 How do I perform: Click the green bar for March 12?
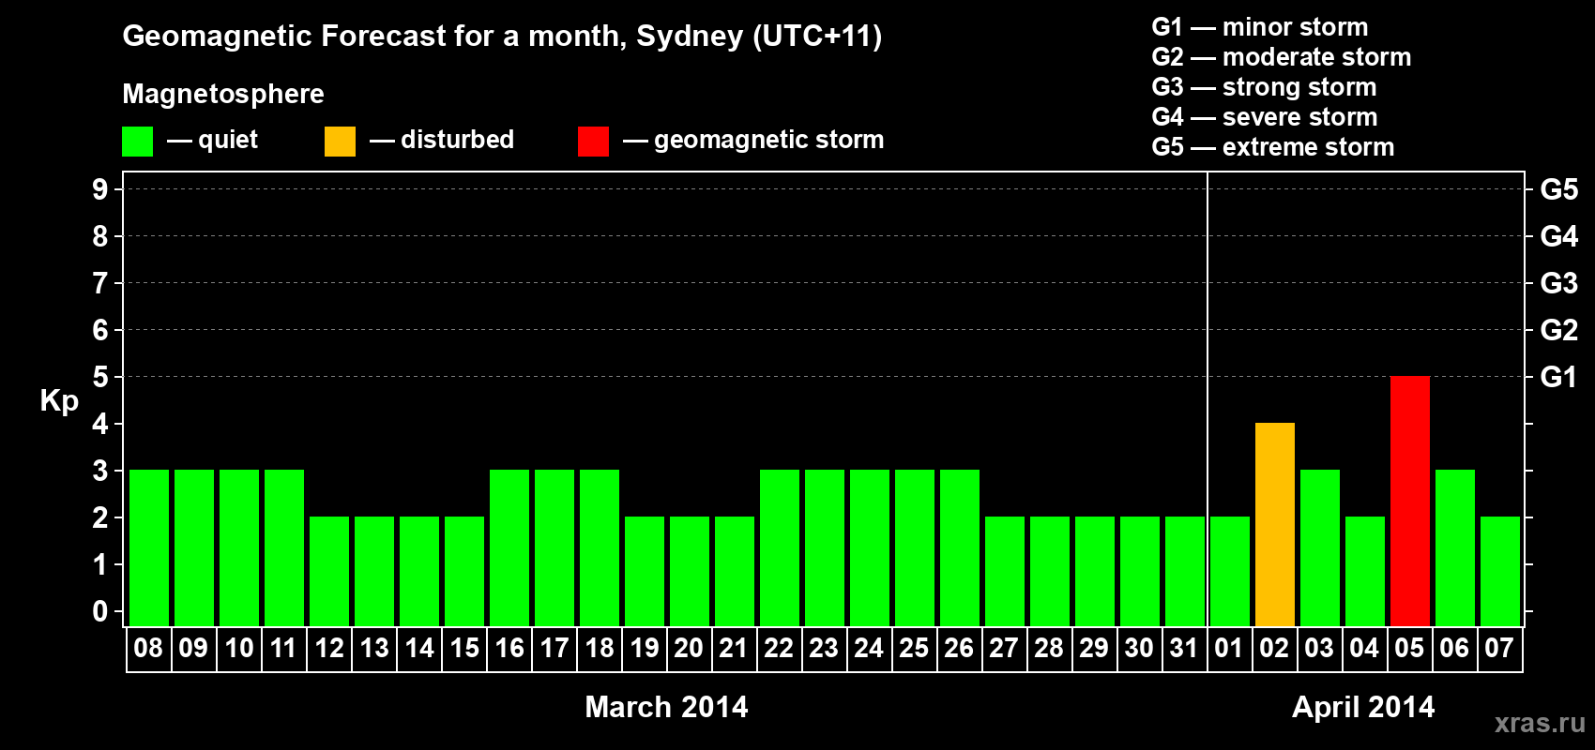click(x=328, y=571)
